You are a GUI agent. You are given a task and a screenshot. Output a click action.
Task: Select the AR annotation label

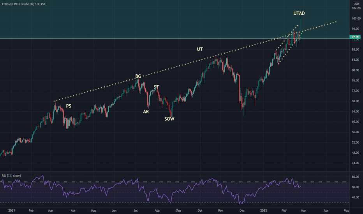[146, 112]
